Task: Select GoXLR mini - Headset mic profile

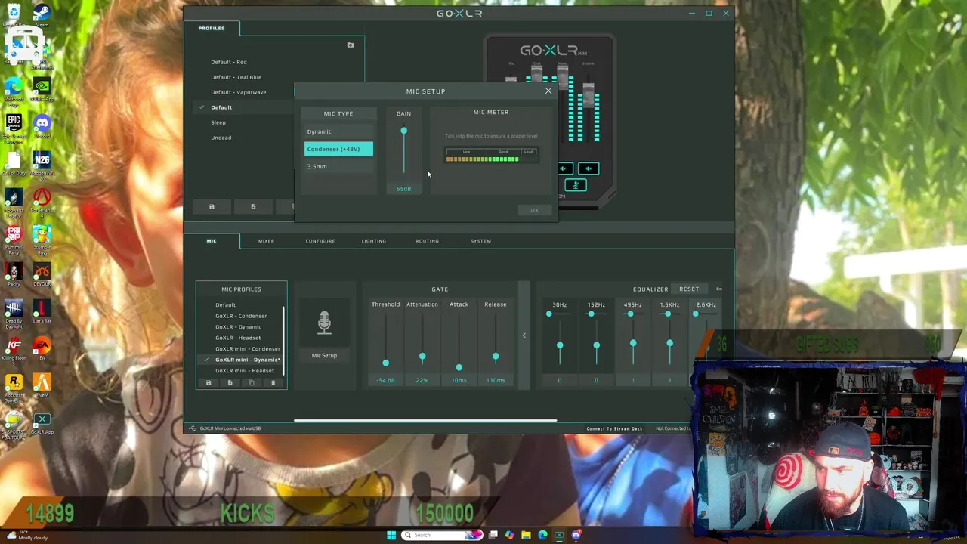Action: [245, 371]
